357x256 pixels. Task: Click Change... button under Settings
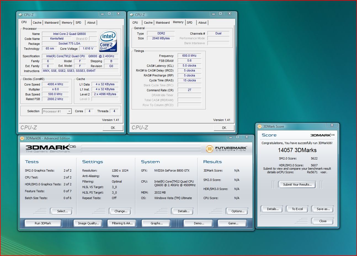coord(120,211)
